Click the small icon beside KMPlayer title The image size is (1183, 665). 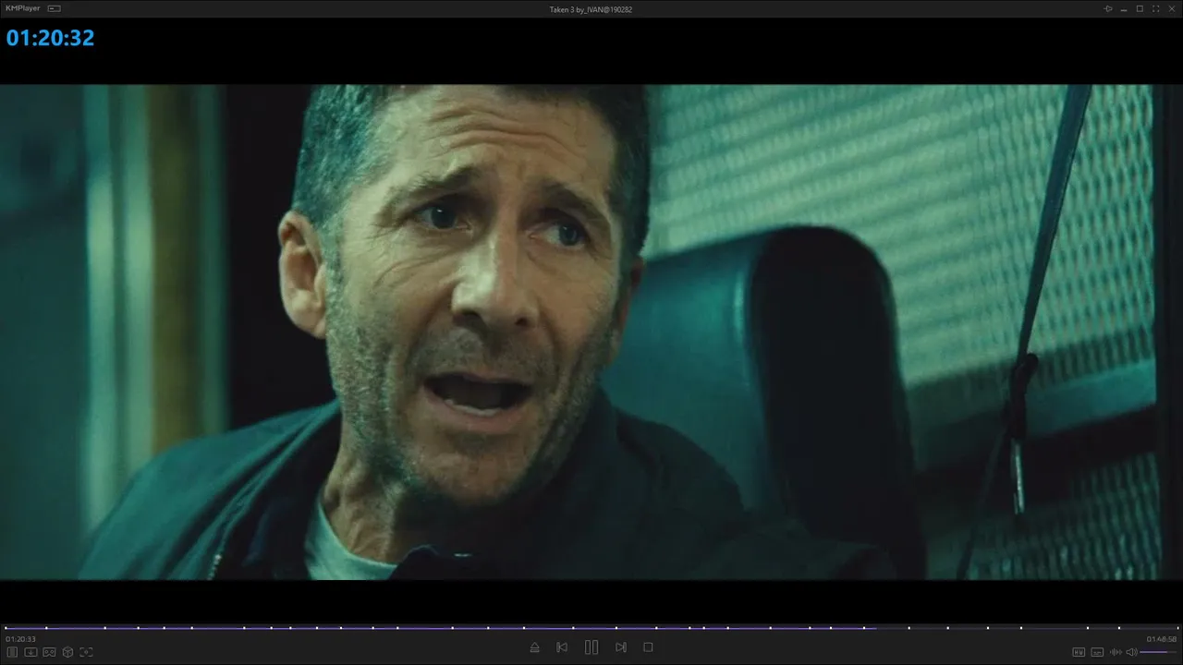[55, 8]
